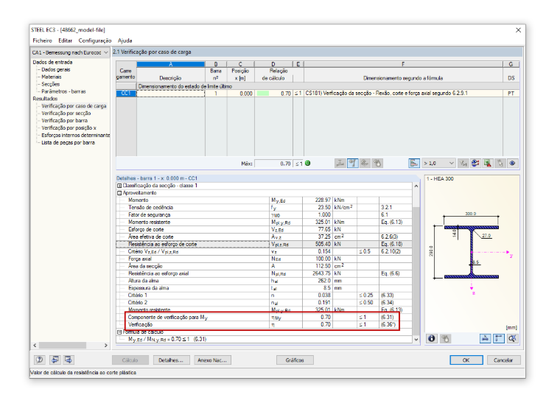
Task: Click the Cancelar button
Action: 503,360
